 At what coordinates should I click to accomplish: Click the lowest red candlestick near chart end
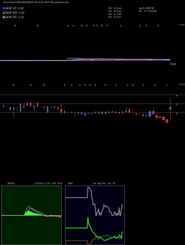coord(167,121)
